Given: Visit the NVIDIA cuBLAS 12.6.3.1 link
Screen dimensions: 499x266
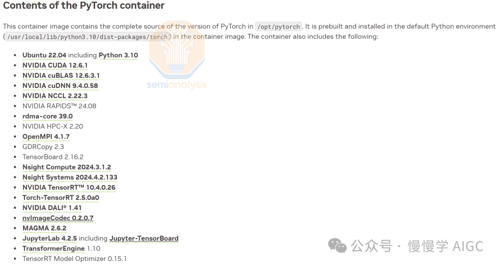Looking at the screenshot, I should [x=61, y=75].
